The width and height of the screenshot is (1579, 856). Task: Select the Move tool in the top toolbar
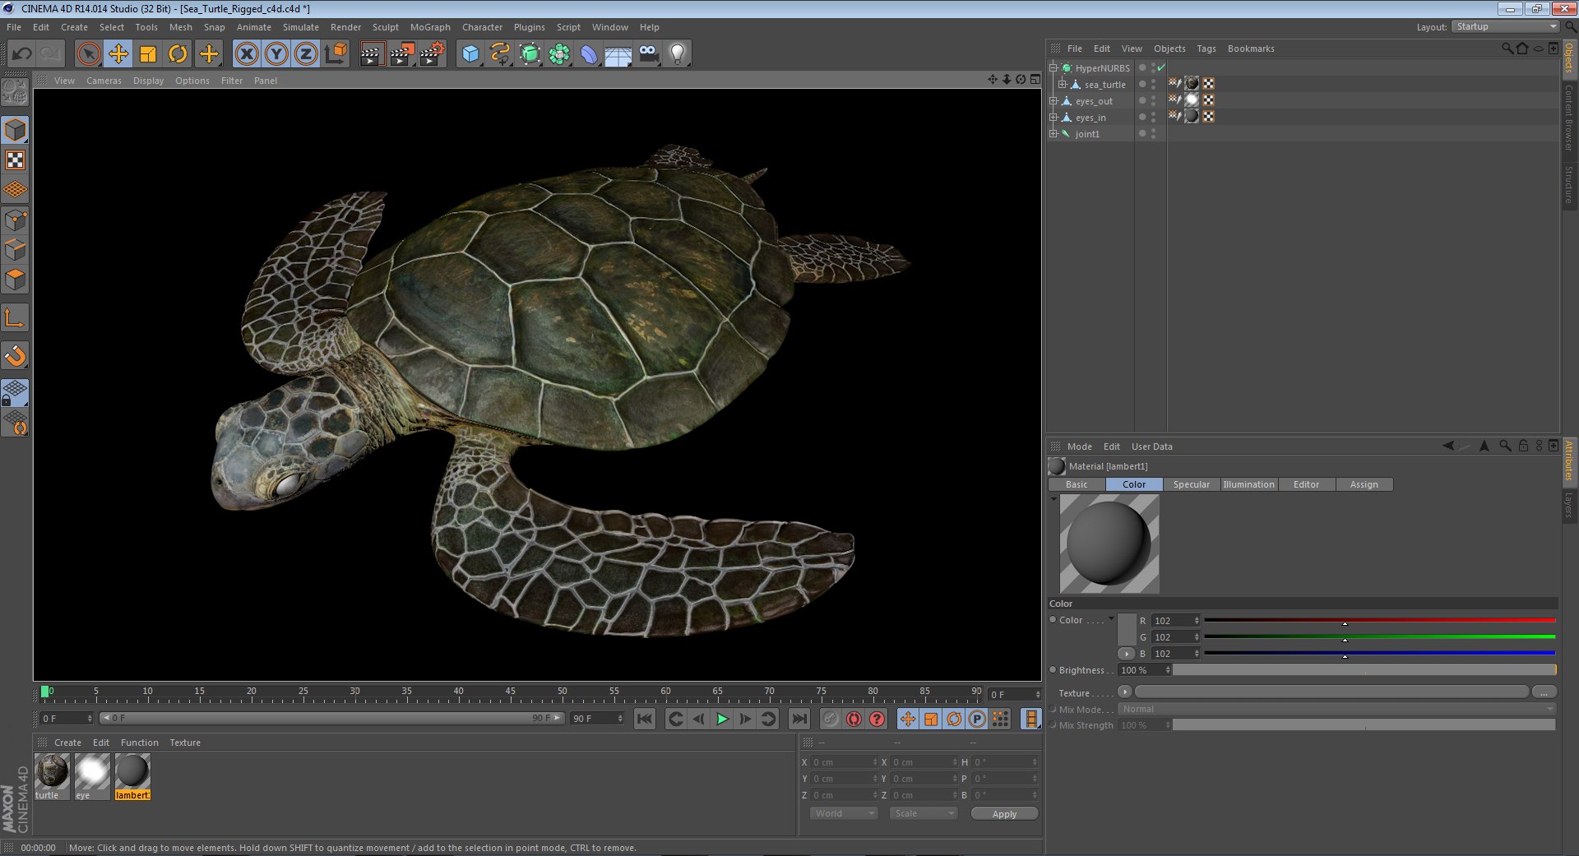coord(118,54)
